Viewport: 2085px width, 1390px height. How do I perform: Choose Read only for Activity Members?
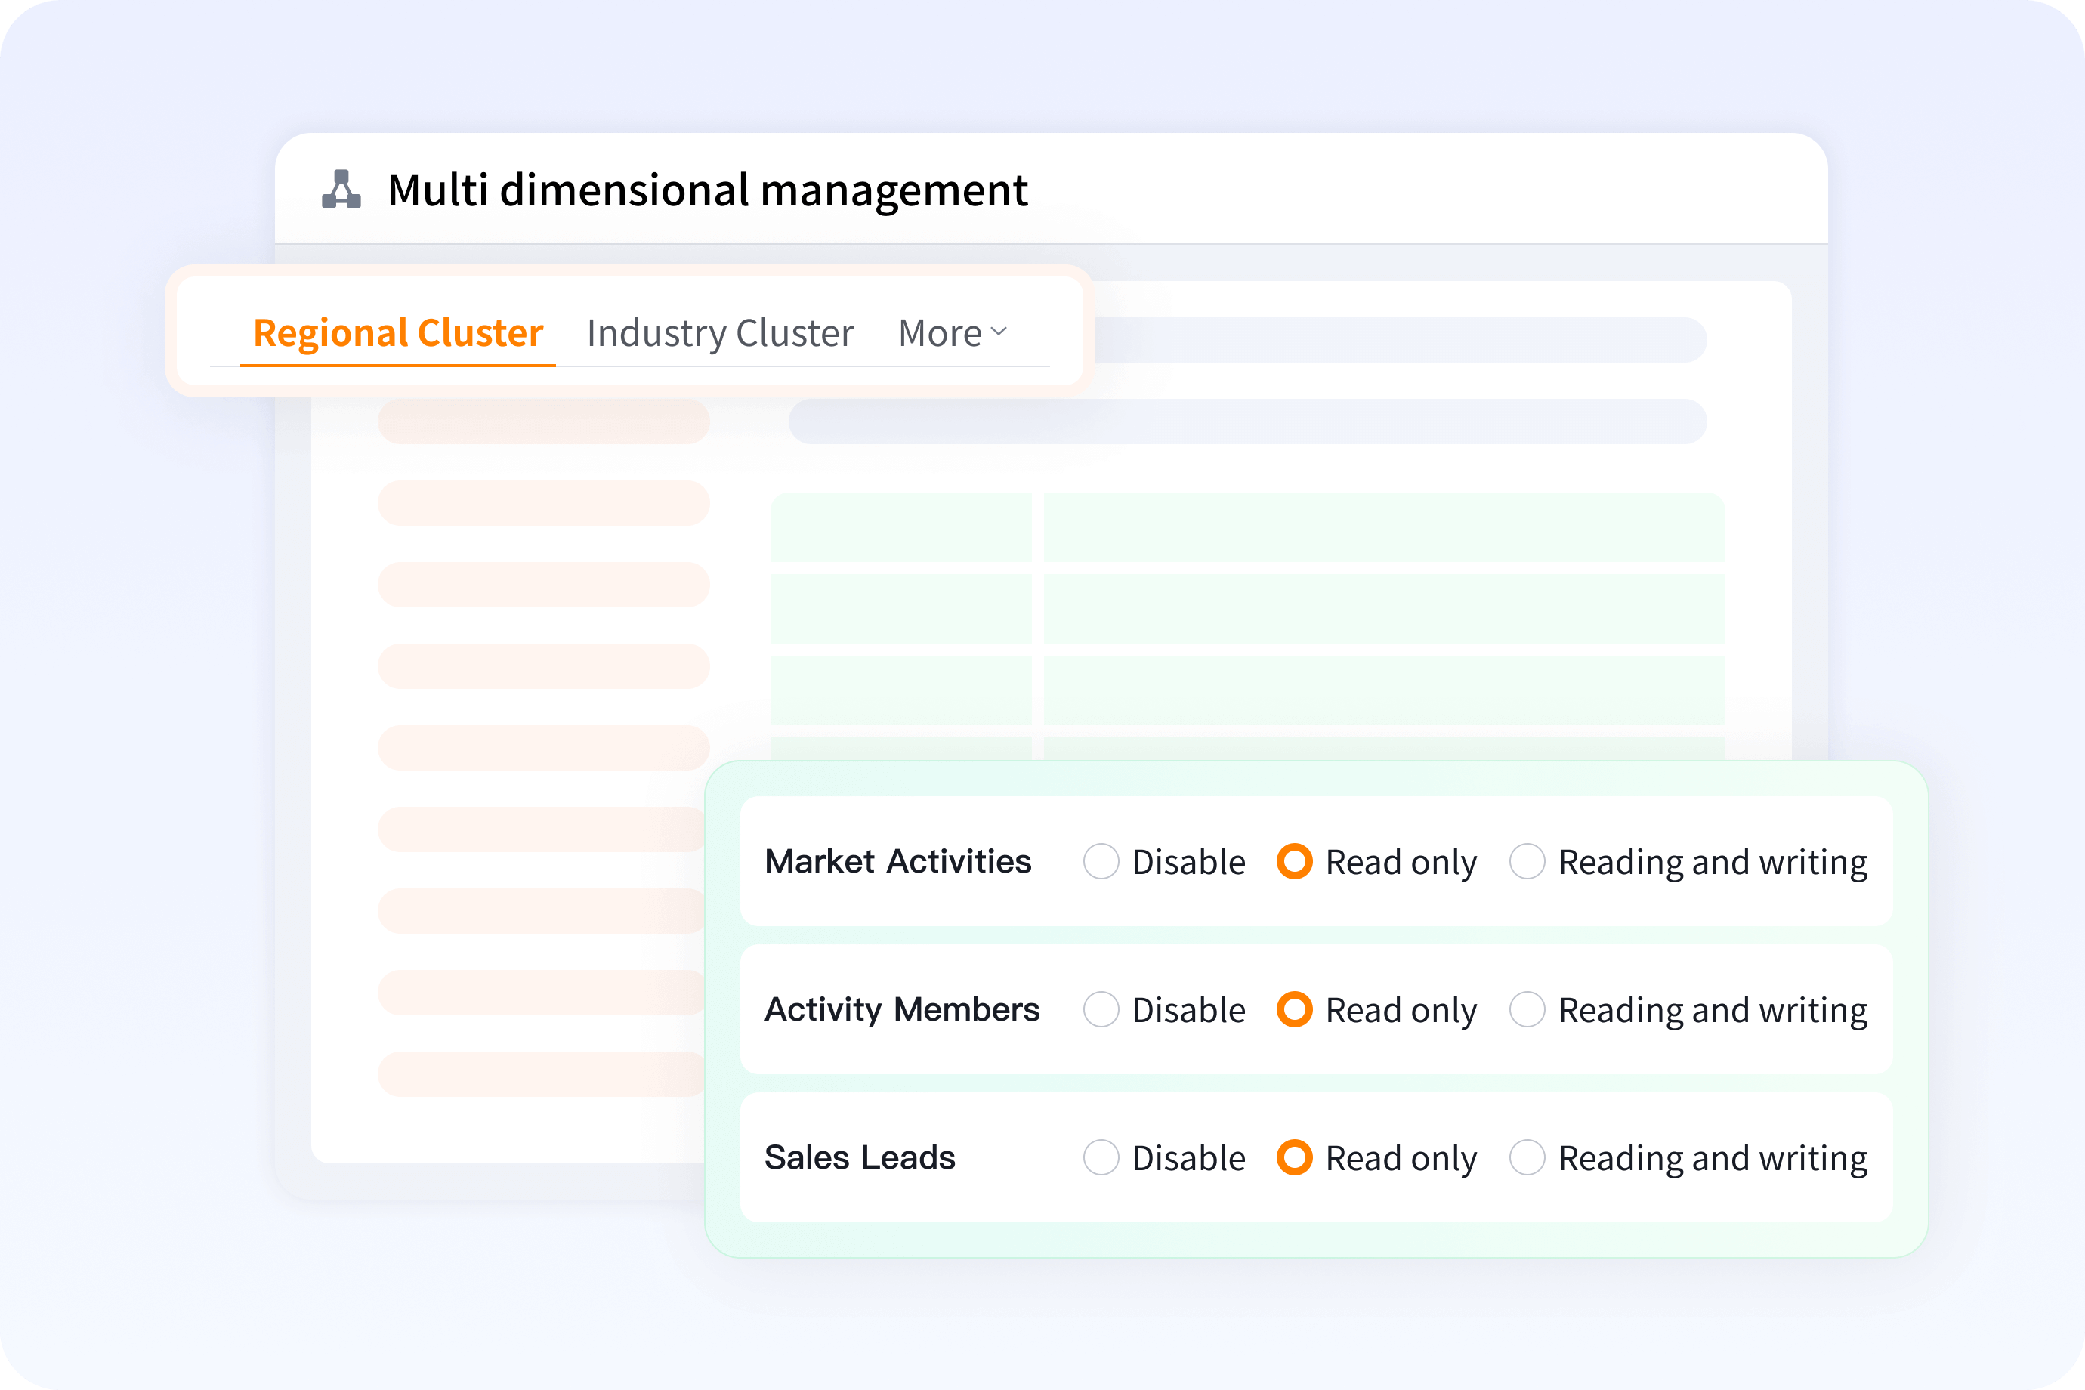click(x=1294, y=1010)
